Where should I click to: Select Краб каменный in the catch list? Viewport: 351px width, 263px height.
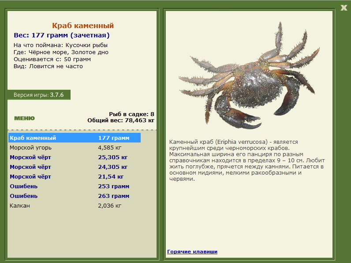[75, 138]
